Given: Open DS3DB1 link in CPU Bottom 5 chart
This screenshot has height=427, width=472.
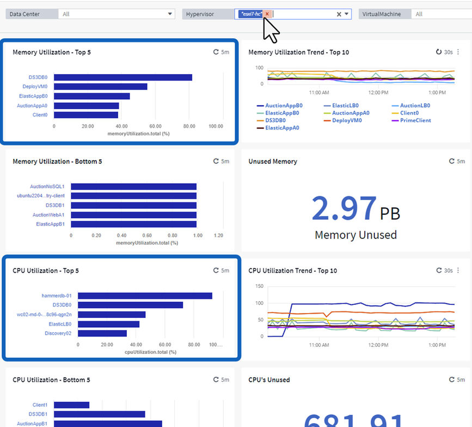Looking at the screenshot, I should (38, 414).
